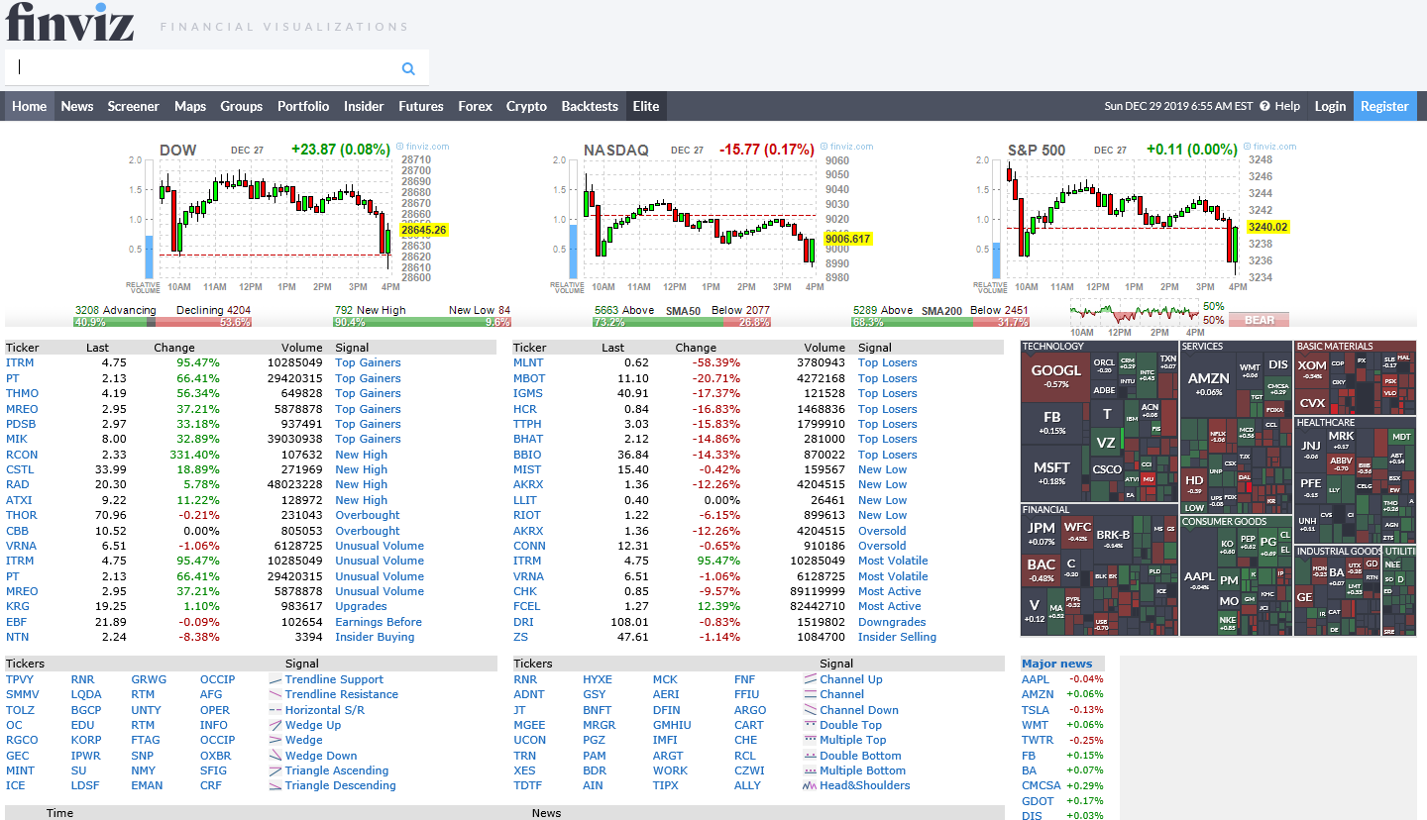Screen dimensions: 1427x820
Task: Open the Double Top pattern icon
Action: click(811, 725)
